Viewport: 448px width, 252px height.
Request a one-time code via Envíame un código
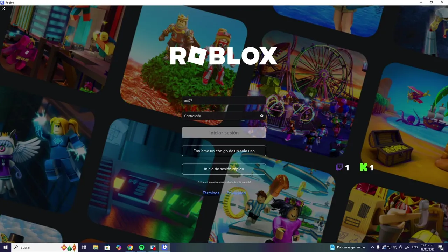224,151
